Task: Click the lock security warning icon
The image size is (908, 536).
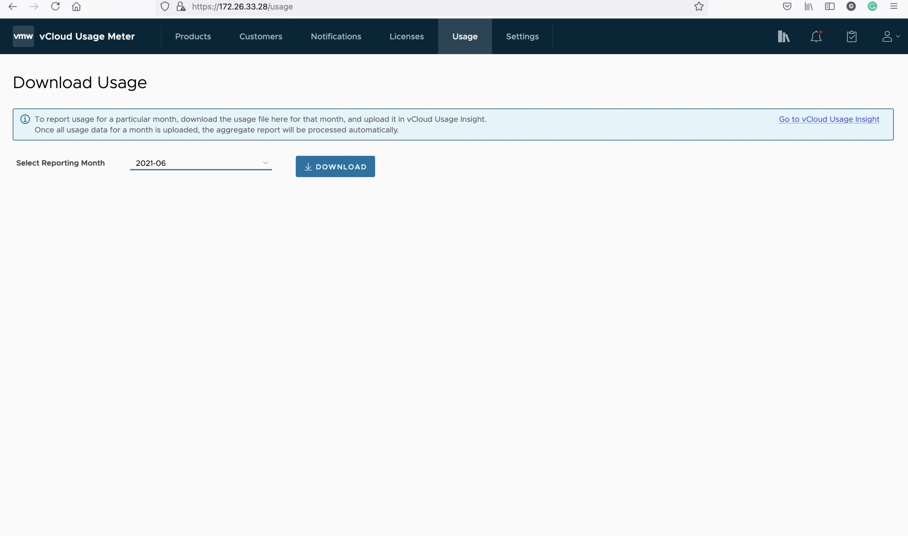Action: click(x=181, y=6)
